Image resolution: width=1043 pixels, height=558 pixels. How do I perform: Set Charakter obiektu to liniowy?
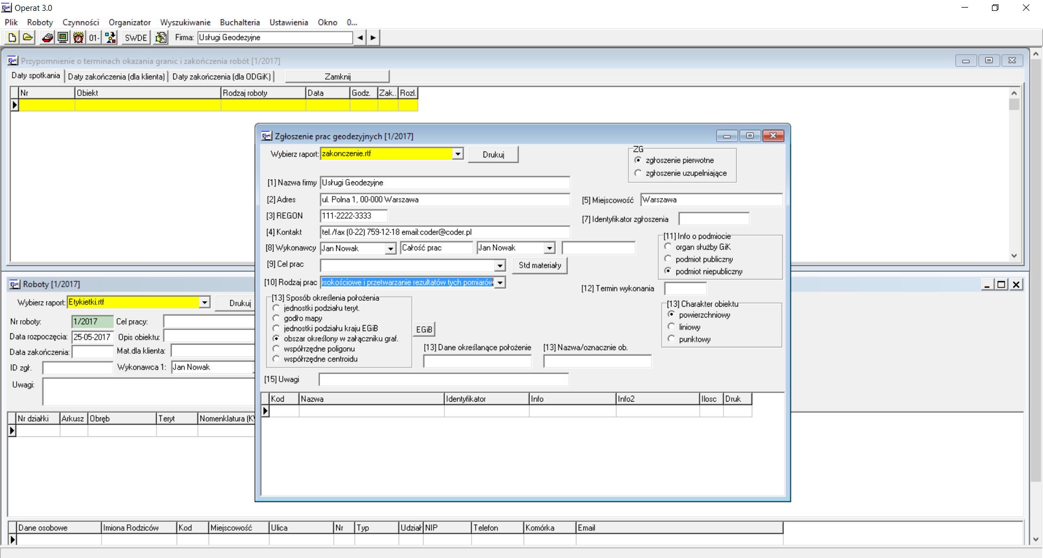click(671, 327)
